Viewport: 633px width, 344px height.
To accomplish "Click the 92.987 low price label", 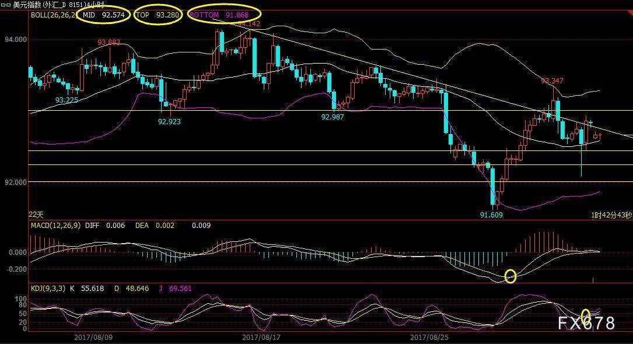I will (x=333, y=117).
